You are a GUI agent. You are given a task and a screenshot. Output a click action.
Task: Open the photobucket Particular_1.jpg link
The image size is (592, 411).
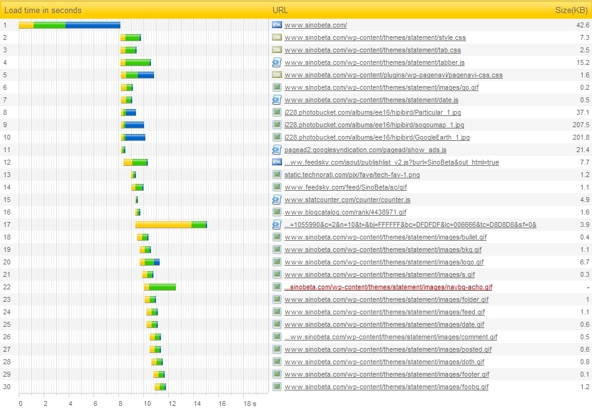coord(372,112)
